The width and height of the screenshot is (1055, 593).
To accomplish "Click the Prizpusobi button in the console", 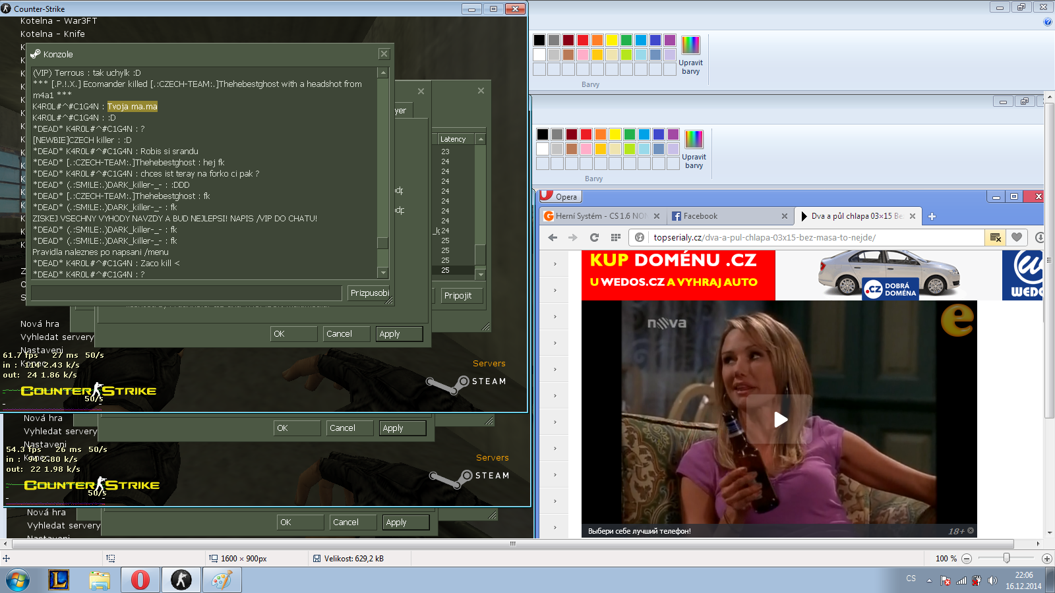I will click(x=369, y=293).
